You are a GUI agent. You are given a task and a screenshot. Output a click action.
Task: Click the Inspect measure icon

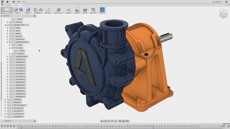69,10
